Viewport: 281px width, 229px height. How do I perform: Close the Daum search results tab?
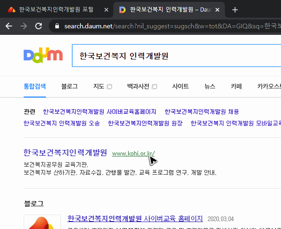(x=217, y=10)
